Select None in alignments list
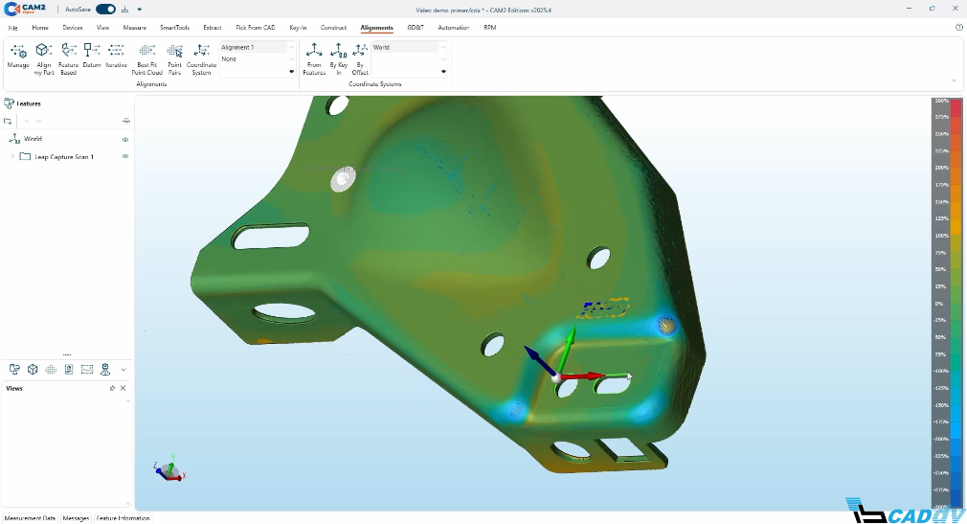The image size is (967, 524). [x=254, y=59]
